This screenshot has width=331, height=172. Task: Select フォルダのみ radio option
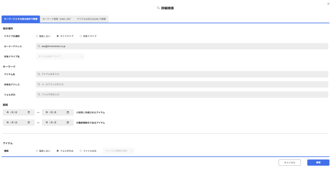click(58, 151)
